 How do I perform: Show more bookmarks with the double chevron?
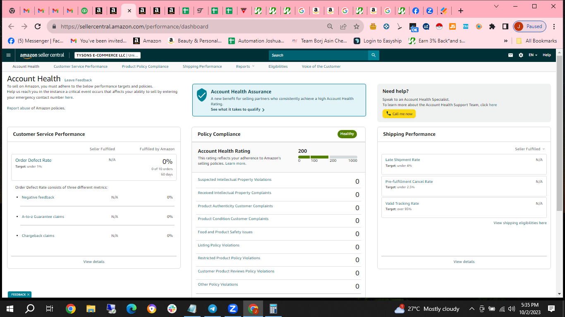[x=505, y=41]
